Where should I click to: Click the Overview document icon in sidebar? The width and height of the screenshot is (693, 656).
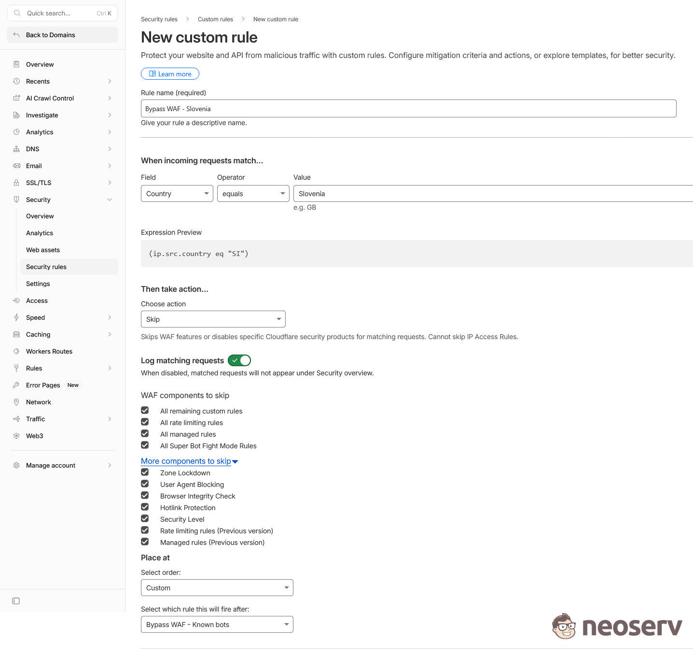(16, 64)
